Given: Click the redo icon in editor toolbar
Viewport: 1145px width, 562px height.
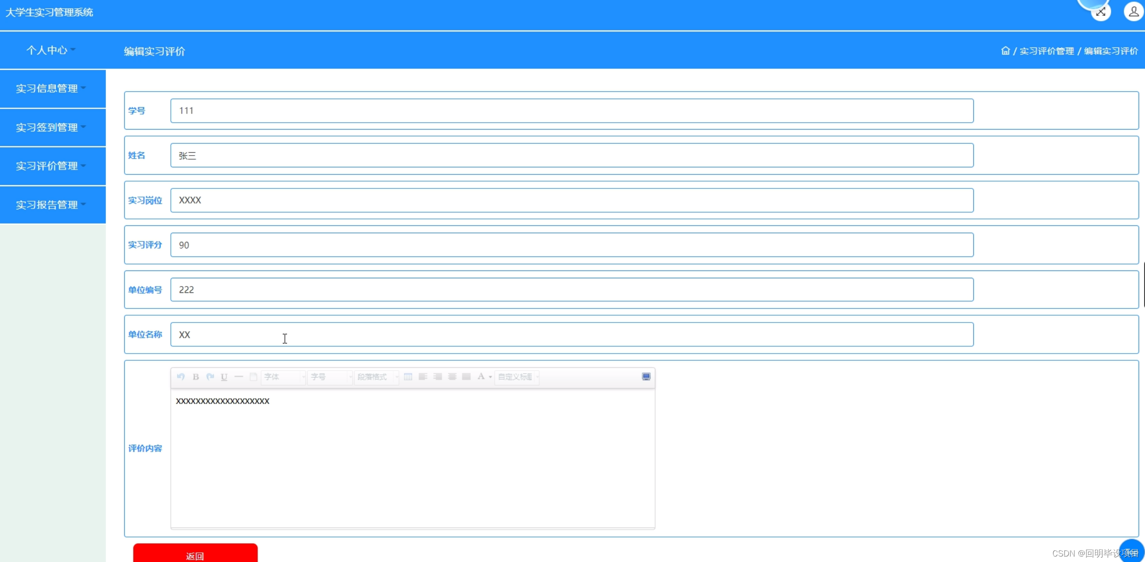Looking at the screenshot, I should [x=210, y=377].
